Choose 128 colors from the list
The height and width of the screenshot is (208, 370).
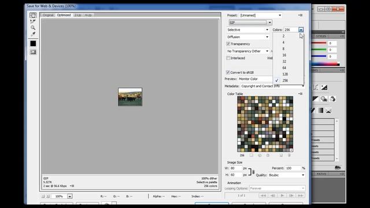coord(288,75)
